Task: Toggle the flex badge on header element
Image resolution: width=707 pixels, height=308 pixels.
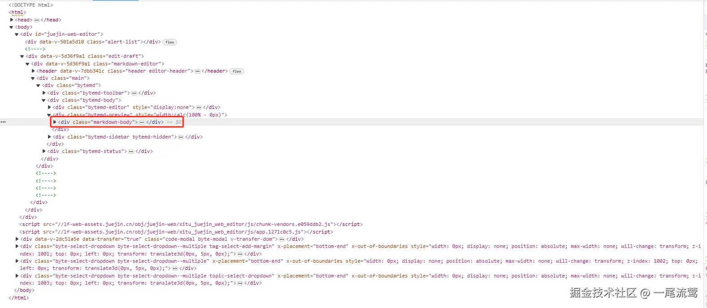Action: [x=237, y=71]
